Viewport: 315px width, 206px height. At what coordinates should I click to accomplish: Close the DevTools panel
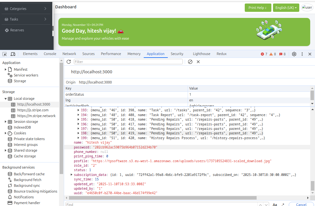(x=310, y=54)
